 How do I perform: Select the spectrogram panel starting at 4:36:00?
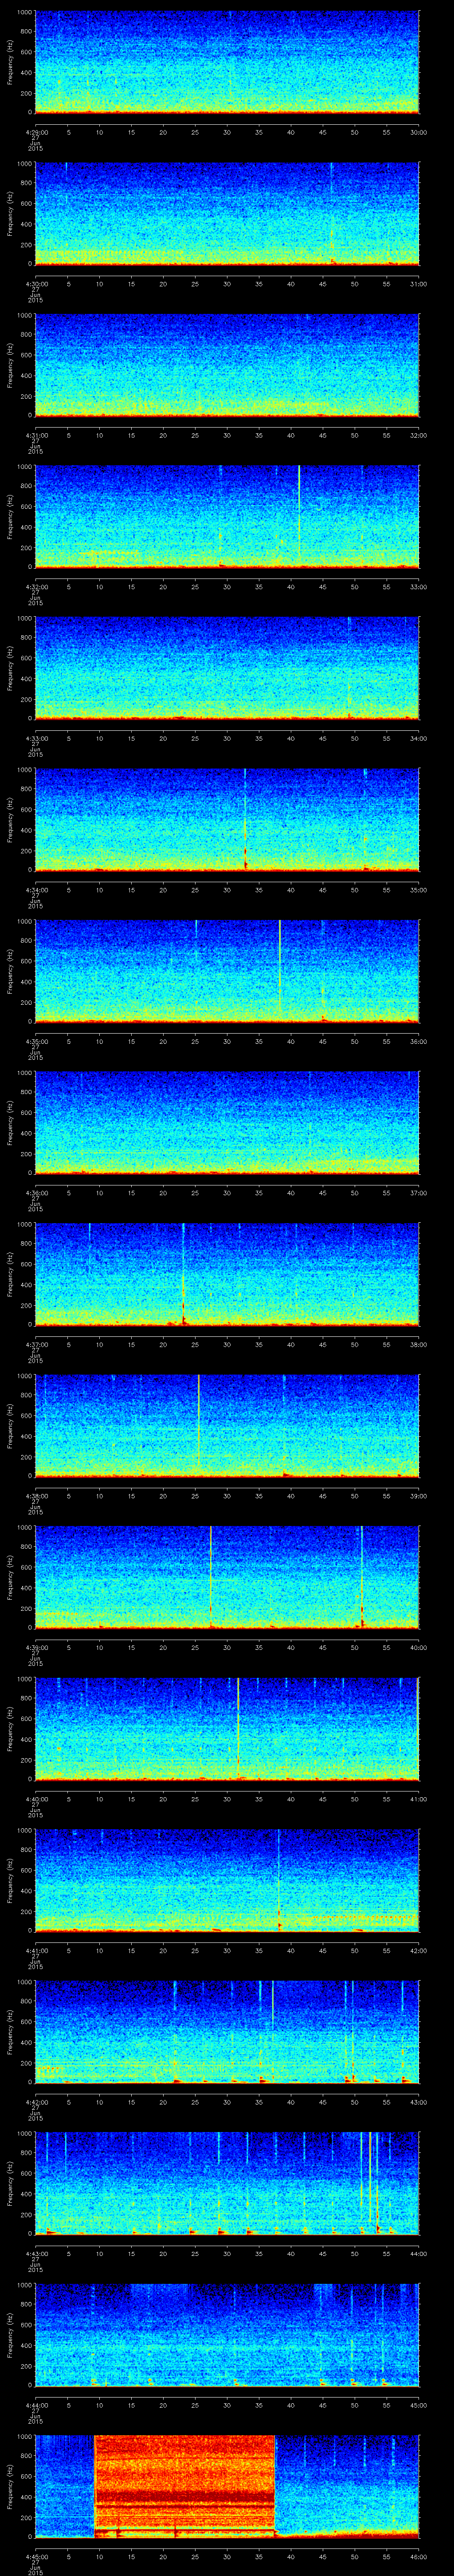point(227,1123)
